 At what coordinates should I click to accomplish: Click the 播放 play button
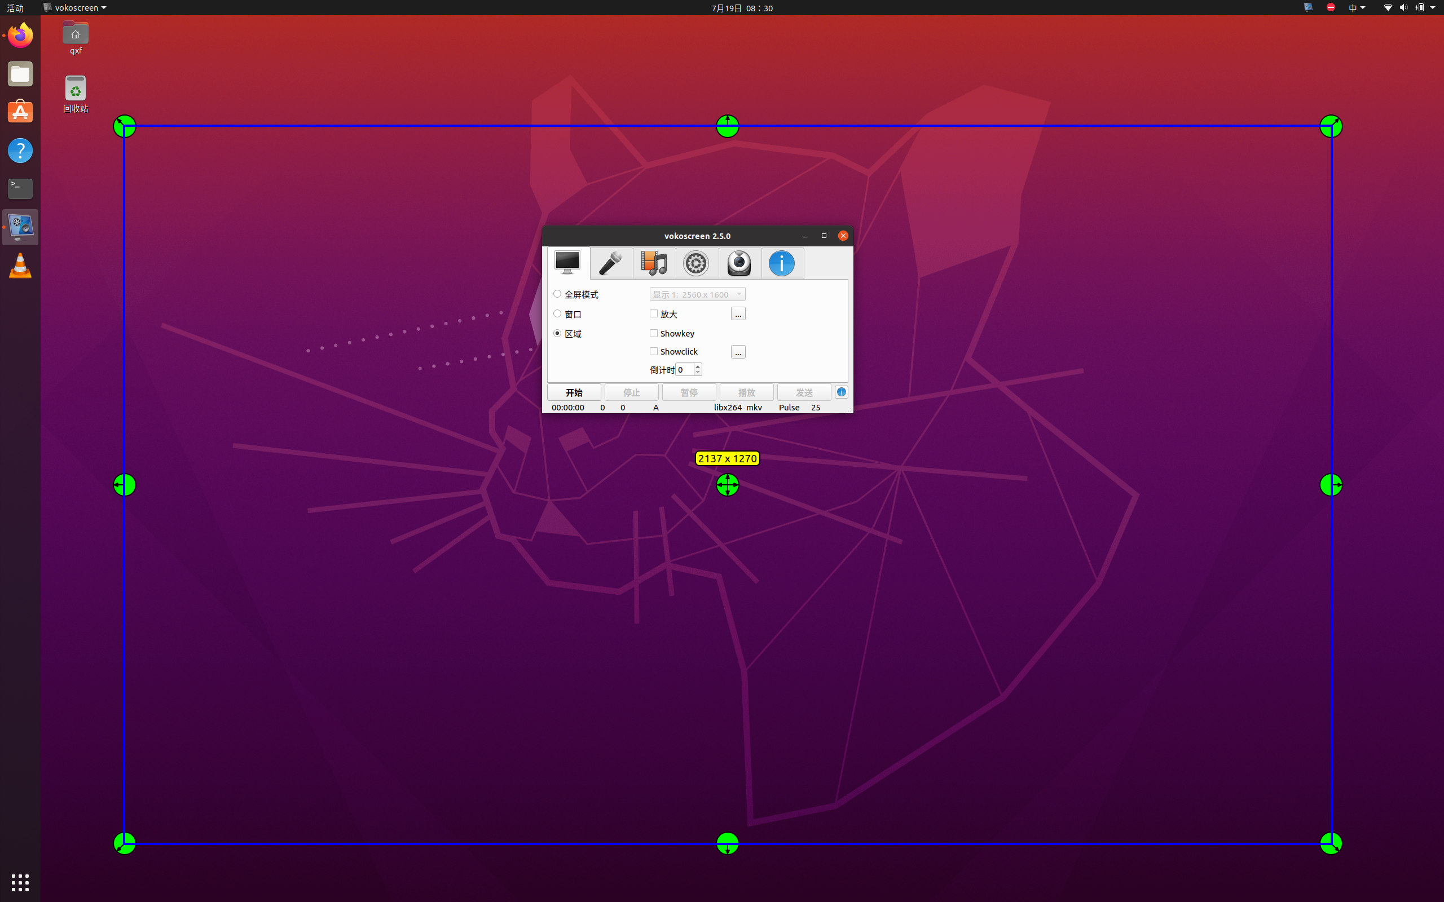click(746, 392)
